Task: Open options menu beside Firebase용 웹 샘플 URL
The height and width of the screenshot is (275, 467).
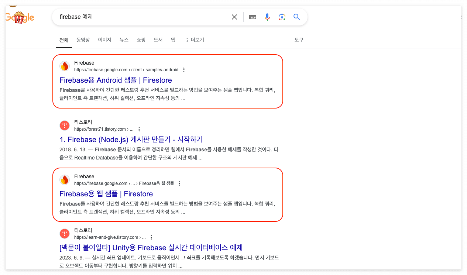Action: pyautogui.click(x=179, y=183)
